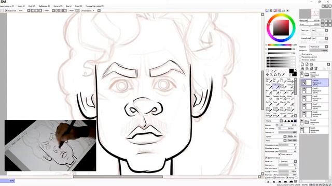Screen dimensions: 332x186
Task: Open the Выделение menu
Action: point(44,6)
